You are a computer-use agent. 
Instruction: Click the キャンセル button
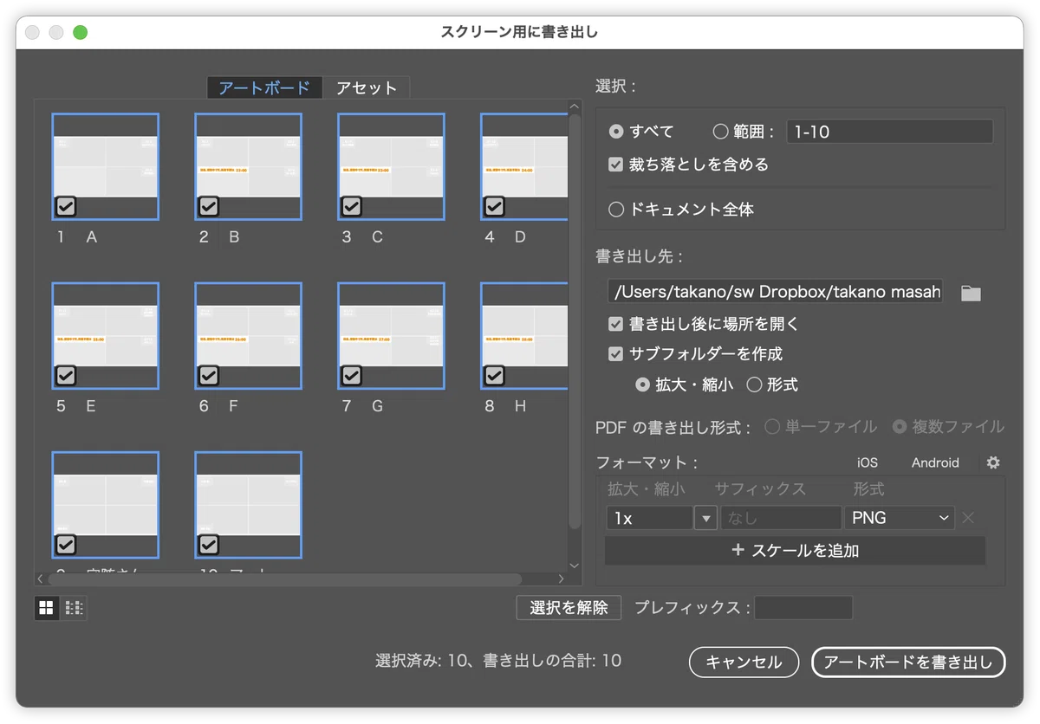[x=744, y=663]
